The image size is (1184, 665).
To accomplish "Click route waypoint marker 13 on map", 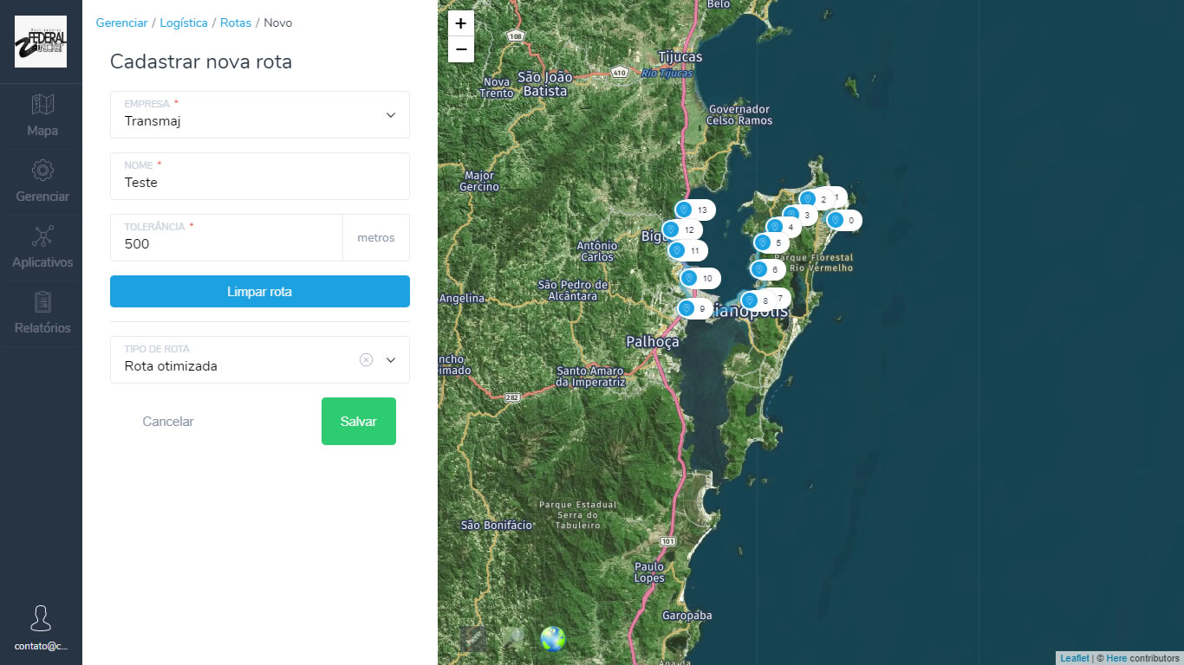I will pyautogui.click(x=684, y=210).
